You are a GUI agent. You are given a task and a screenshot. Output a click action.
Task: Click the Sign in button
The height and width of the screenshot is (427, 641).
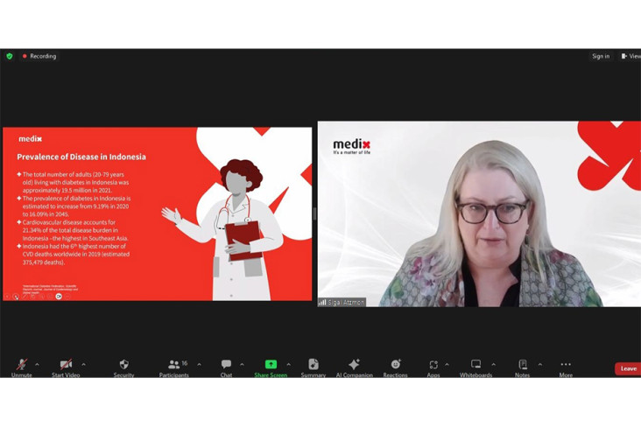(601, 56)
